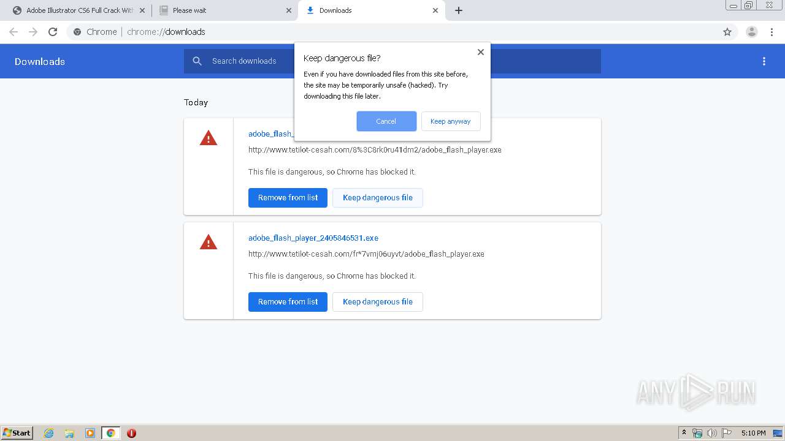
Task: Close the Downloads tab
Action: [435, 10]
